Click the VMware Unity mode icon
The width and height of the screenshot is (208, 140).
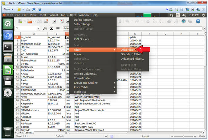39,9
